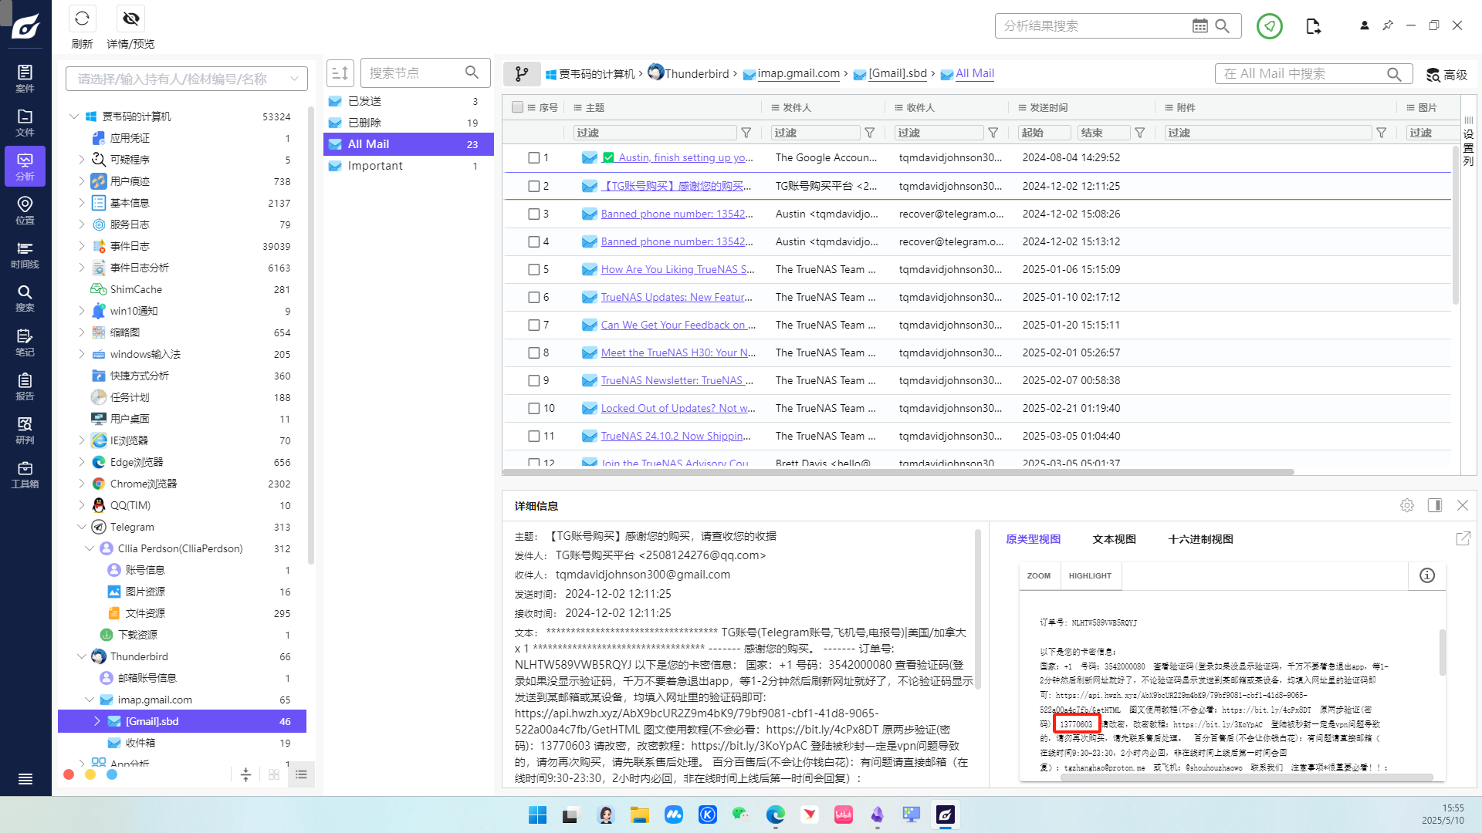Click the red dot color filter
Screen dimensions: 1482x833
pyautogui.click(x=69, y=774)
